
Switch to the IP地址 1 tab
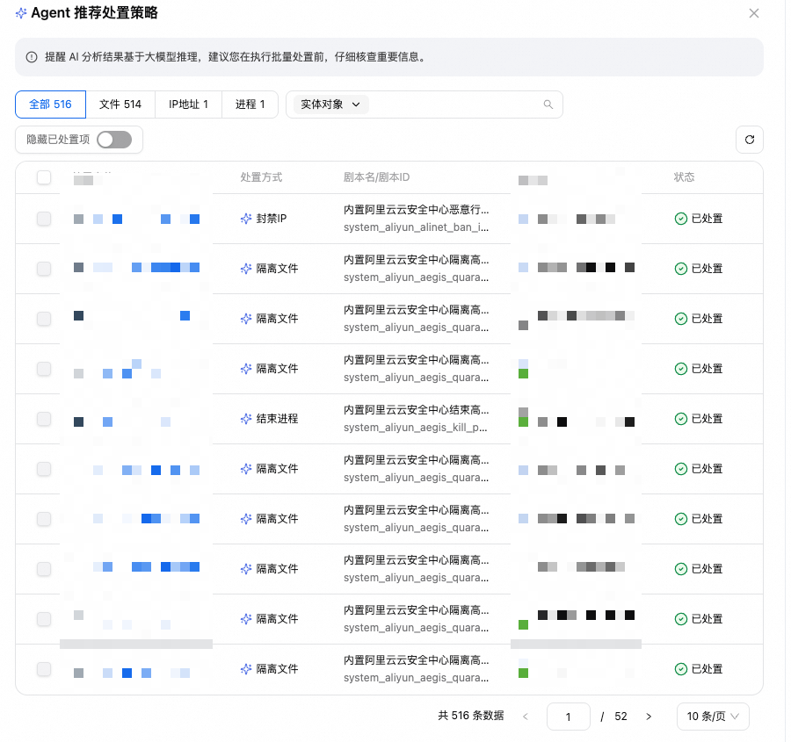[188, 104]
